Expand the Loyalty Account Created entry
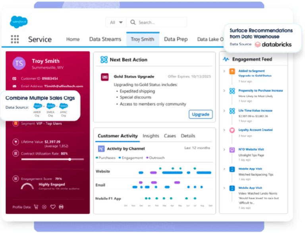 pos(224,130)
